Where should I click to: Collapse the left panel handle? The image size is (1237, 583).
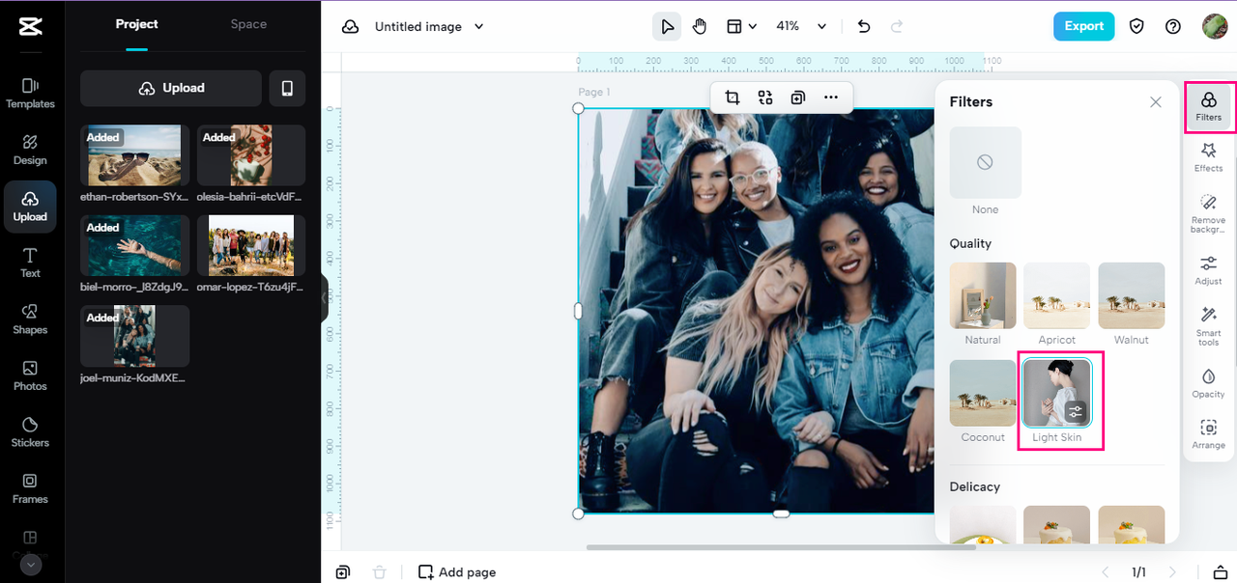coord(325,298)
